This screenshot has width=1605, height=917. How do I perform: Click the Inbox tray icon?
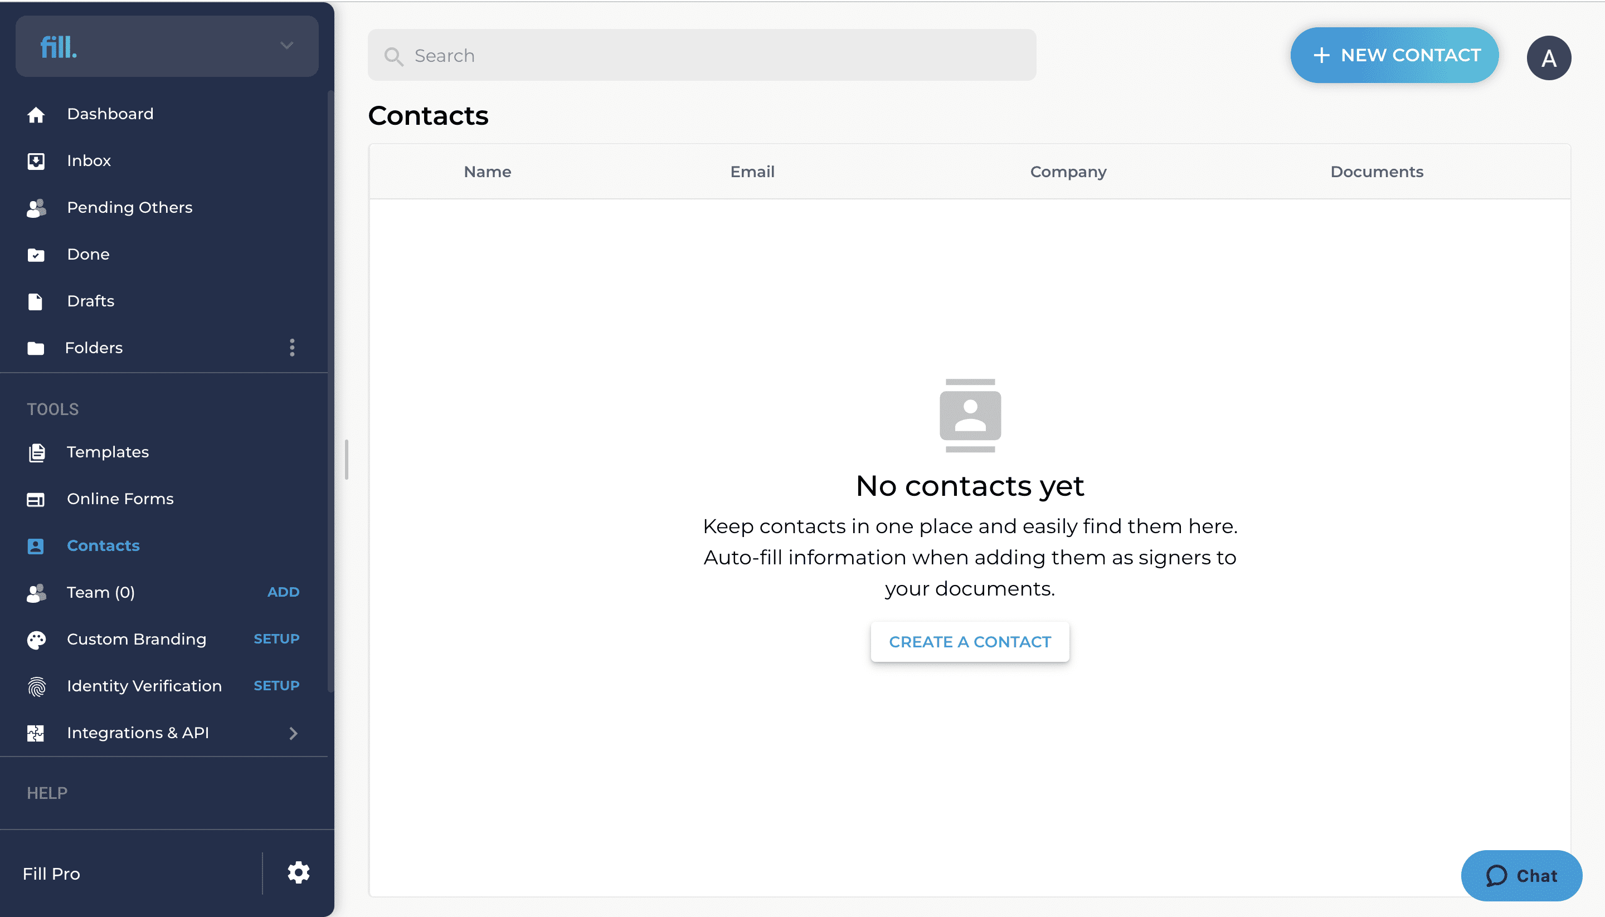click(36, 161)
